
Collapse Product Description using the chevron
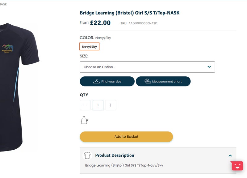230,156
